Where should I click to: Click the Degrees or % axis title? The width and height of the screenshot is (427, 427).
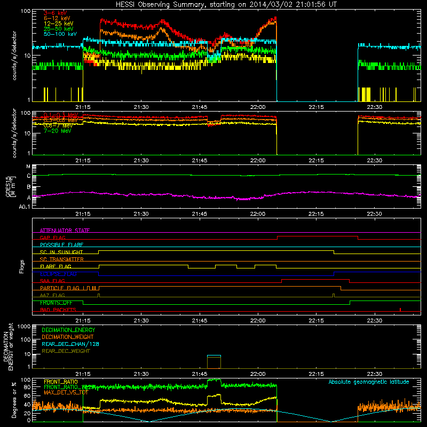tap(14, 400)
